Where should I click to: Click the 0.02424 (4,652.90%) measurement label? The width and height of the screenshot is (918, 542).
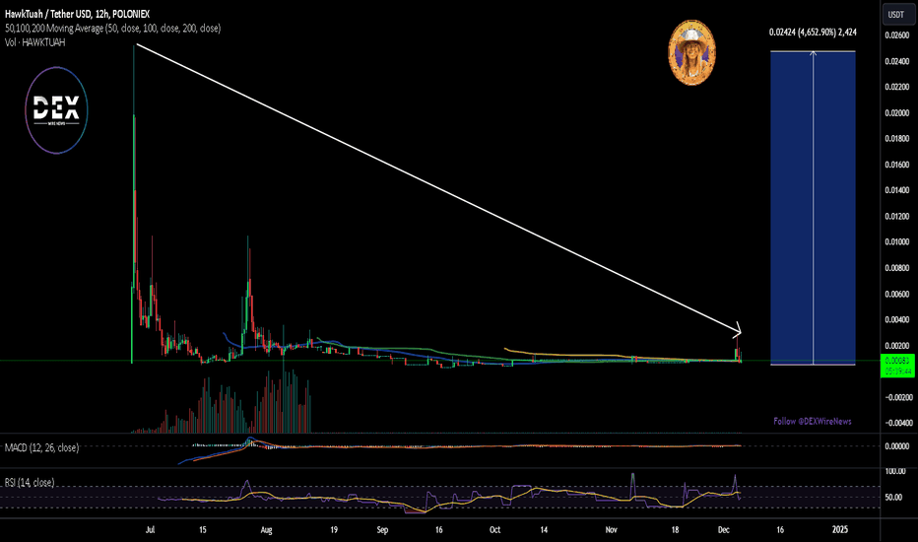pos(813,33)
